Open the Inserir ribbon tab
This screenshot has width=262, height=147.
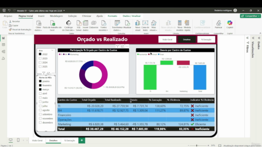pyautogui.click(x=41, y=16)
